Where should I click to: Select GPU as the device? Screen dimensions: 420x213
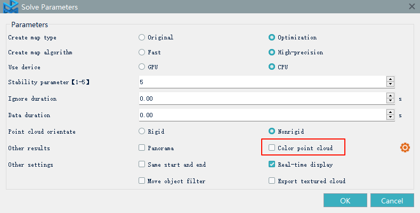click(142, 68)
